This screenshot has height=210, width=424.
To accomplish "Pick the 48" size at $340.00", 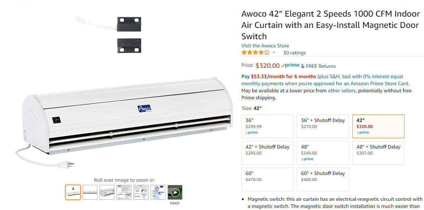I will tap(323, 153).
